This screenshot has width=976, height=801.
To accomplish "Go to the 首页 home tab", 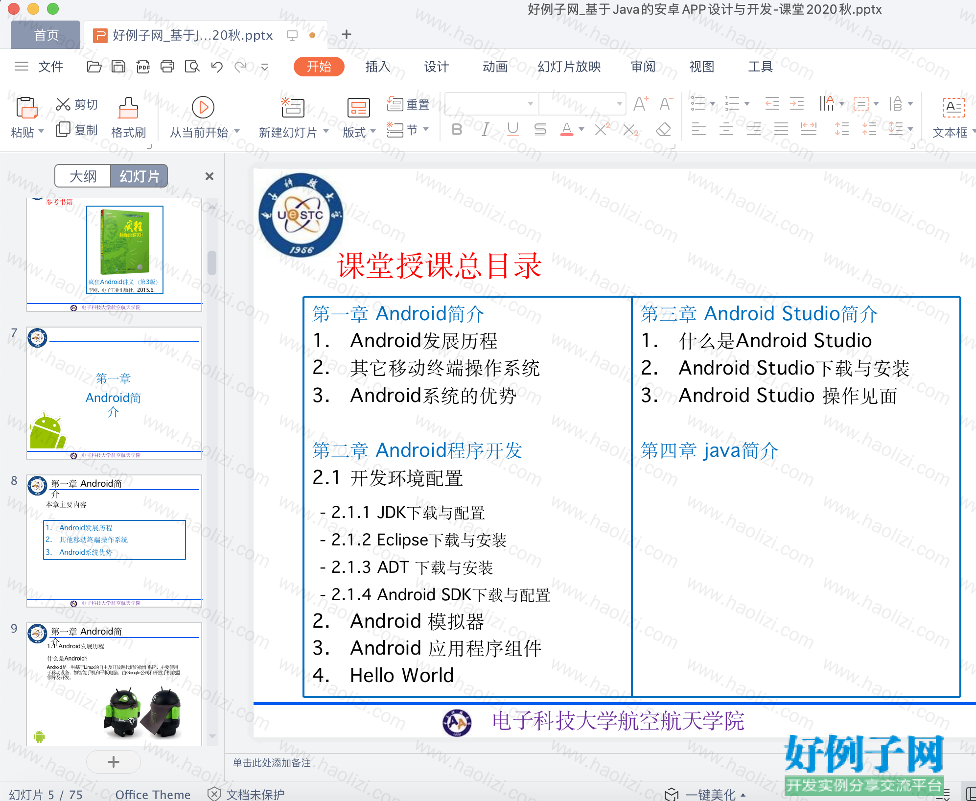I will (46, 35).
